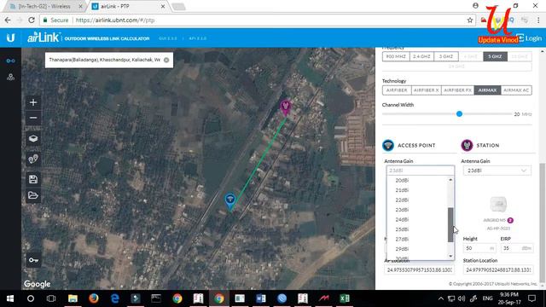The image size is (546, 307).
Task: Click the Access Point Antenna Gain combo box
Action: click(421, 171)
